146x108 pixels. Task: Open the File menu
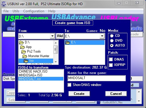click(x=6, y=11)
